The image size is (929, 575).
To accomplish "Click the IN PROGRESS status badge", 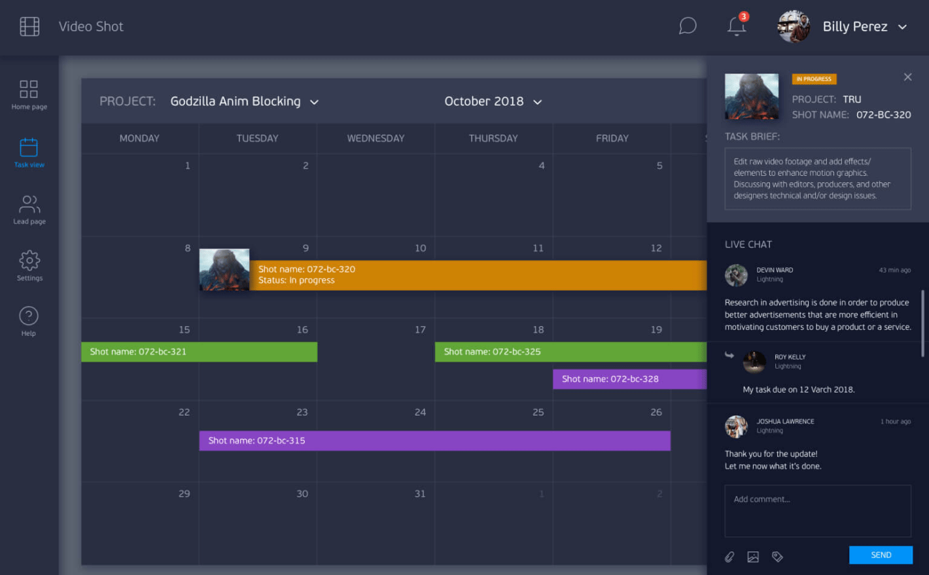I will pyautogui.click(x=814, y=78).
